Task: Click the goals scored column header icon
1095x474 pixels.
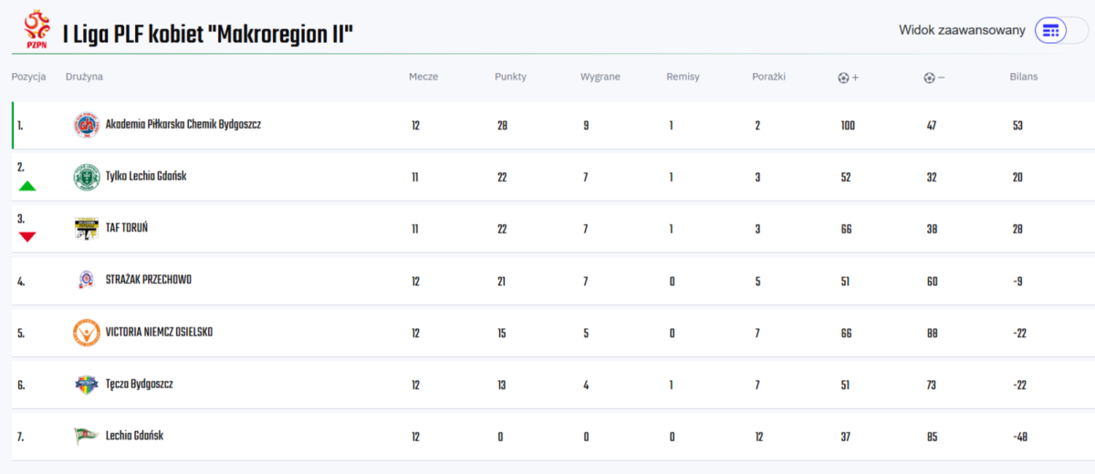Action: click(844, 77)
